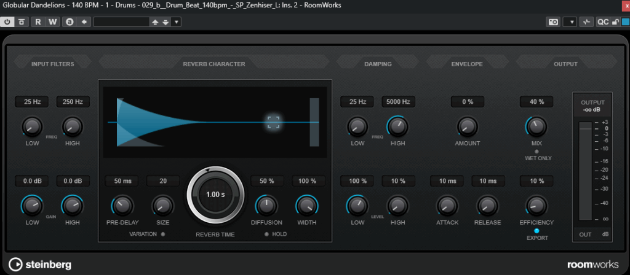630x275 pixels.
Task: Click the roomworks logo text
Action: point(593,265)
